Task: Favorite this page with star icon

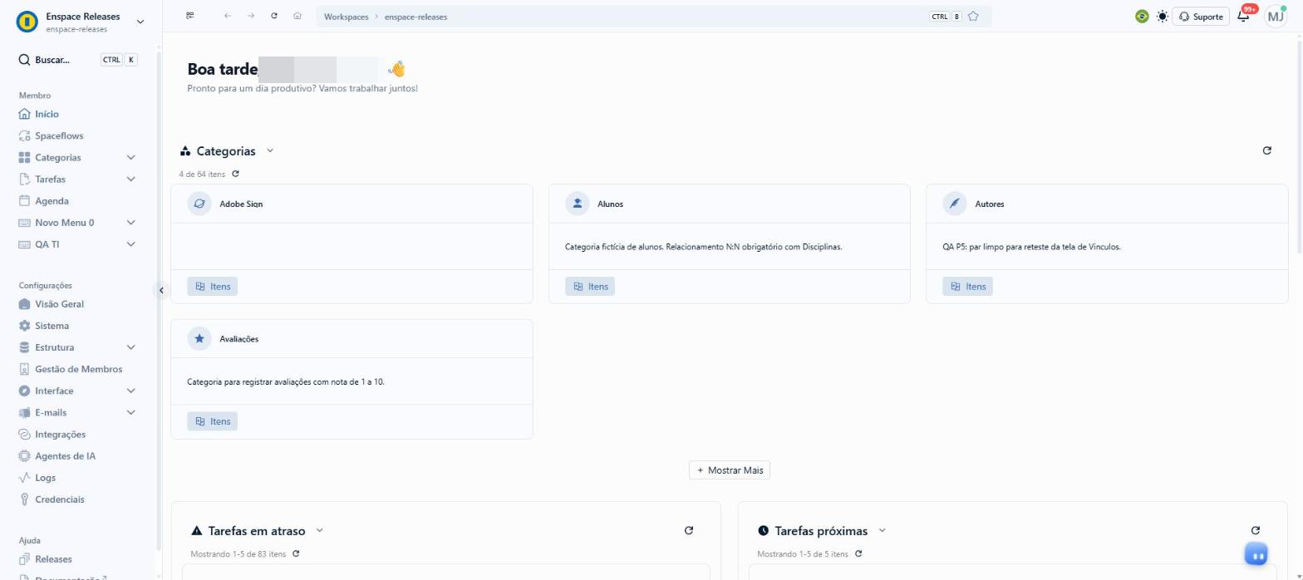Action: 973,16
